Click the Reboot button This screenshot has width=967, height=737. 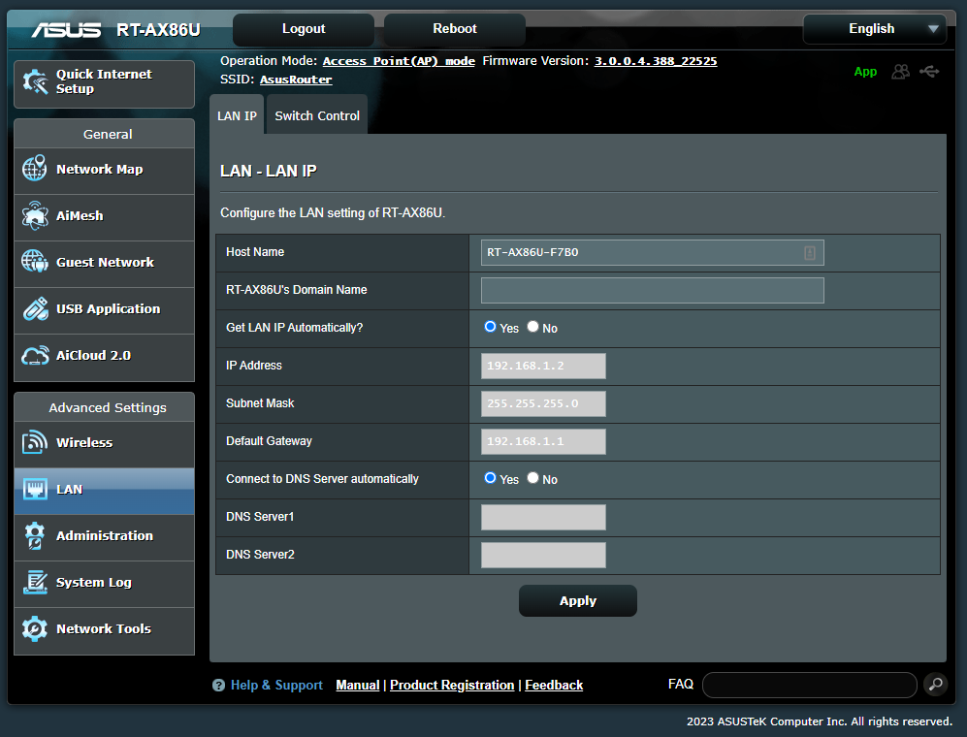[455, 29]
